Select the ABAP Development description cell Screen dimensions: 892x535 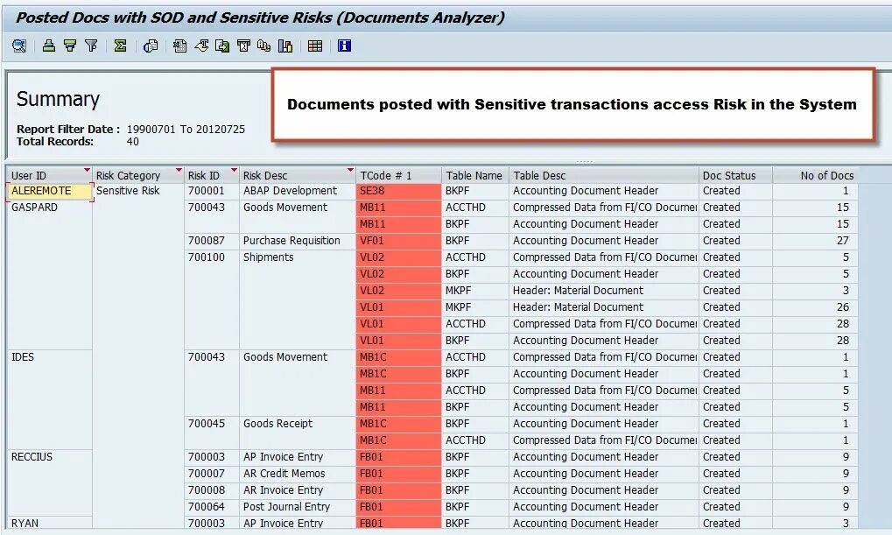click(297, 191)
